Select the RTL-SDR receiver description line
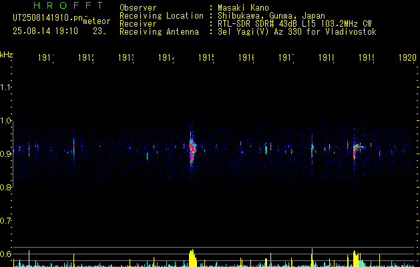Image resolution: width=420 pixels, height=267 pixels. pyautogui.click(x=295, y=24)
